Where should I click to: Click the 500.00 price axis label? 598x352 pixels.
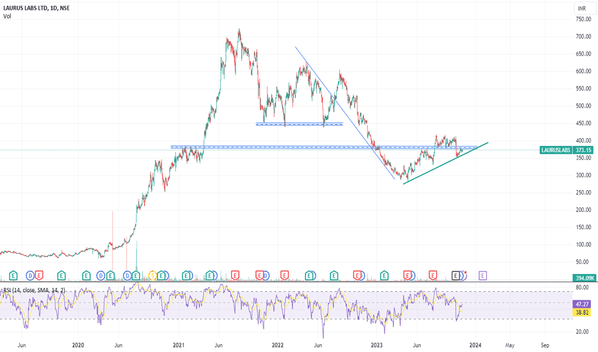[583, 106]
